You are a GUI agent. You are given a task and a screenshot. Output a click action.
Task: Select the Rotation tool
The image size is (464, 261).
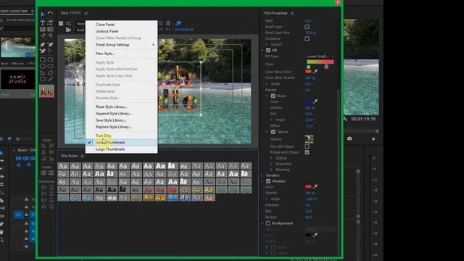point(50,14)
